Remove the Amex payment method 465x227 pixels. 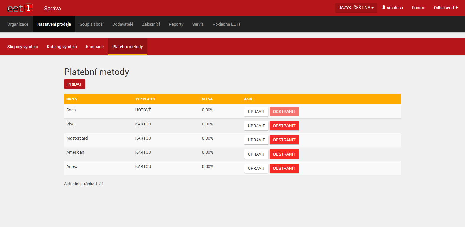(284, 168)
